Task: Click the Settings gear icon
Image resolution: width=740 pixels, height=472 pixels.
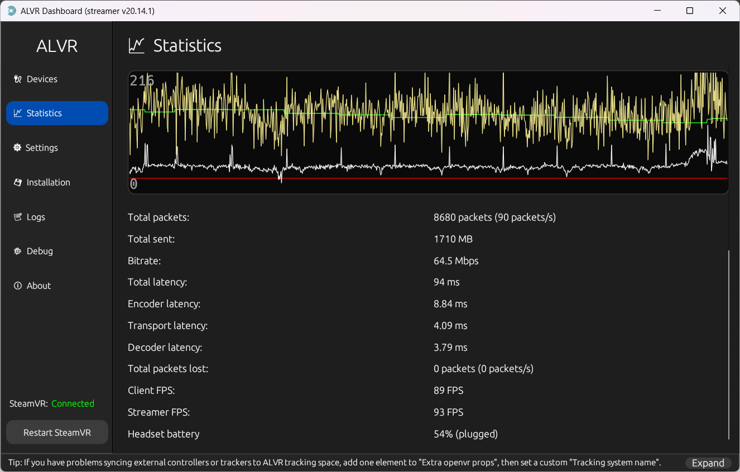Action: point(17,148)
